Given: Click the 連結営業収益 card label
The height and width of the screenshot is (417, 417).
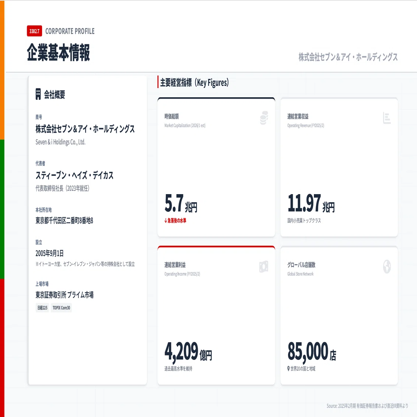Looking at the screenshot, I should point(298,116).
